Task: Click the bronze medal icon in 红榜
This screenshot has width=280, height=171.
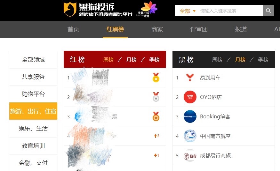Action: pos(156,116)
